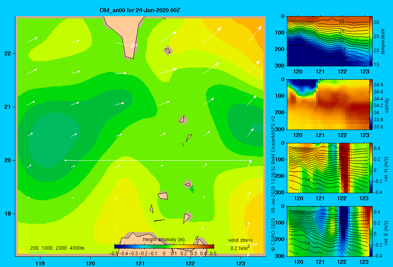Click longitude label 119 on the main map axis
Viewport: 393px width, 267px height.
click(40, 263)
